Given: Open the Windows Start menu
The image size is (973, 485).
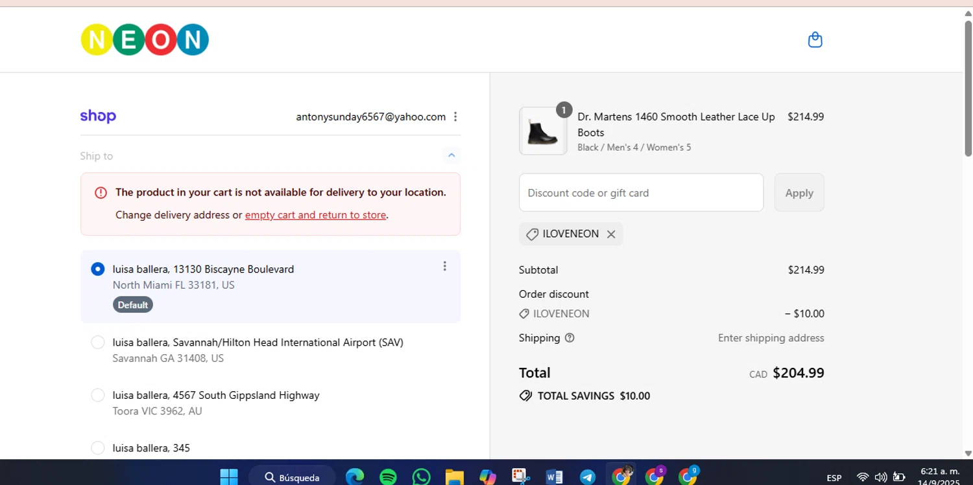Looking at the screenshot, I should (x=229, y=477).
